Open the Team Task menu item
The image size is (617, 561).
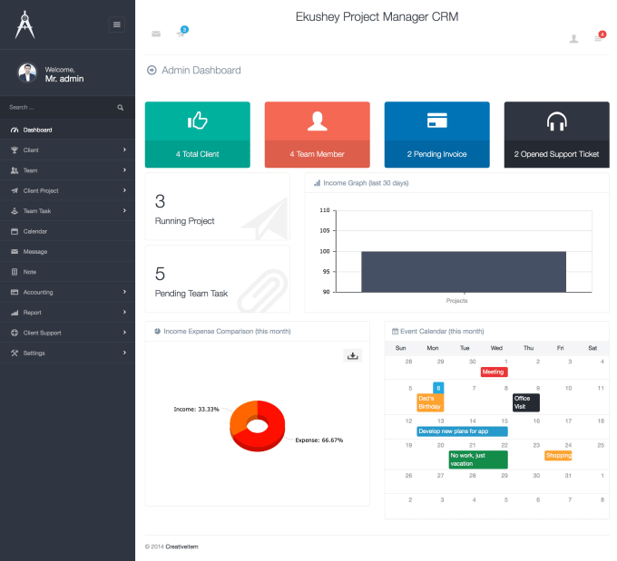pyautogui.click(x=67, y=211)
